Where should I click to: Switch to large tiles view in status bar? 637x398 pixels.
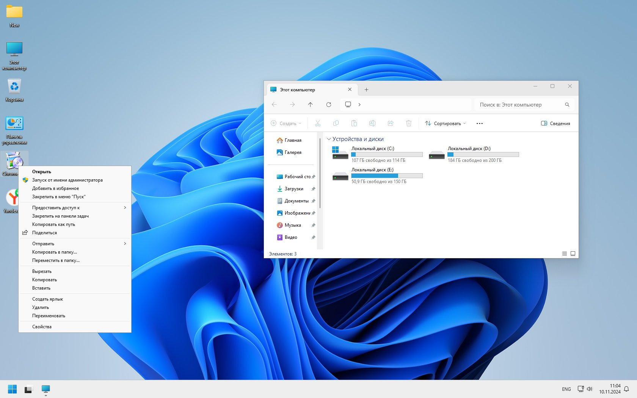click(573, 254)
